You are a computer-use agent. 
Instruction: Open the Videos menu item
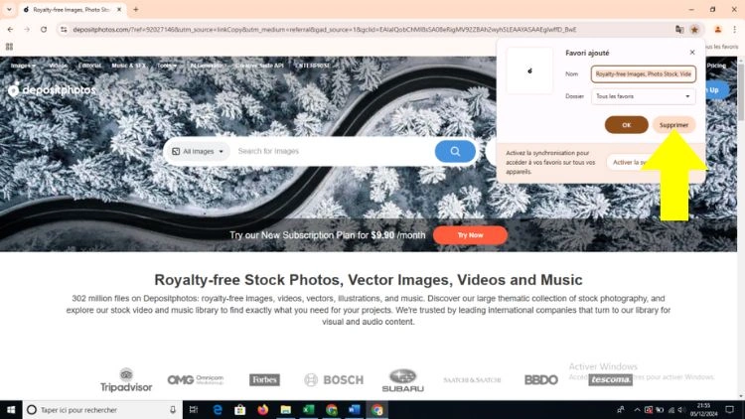coord(58,66)
